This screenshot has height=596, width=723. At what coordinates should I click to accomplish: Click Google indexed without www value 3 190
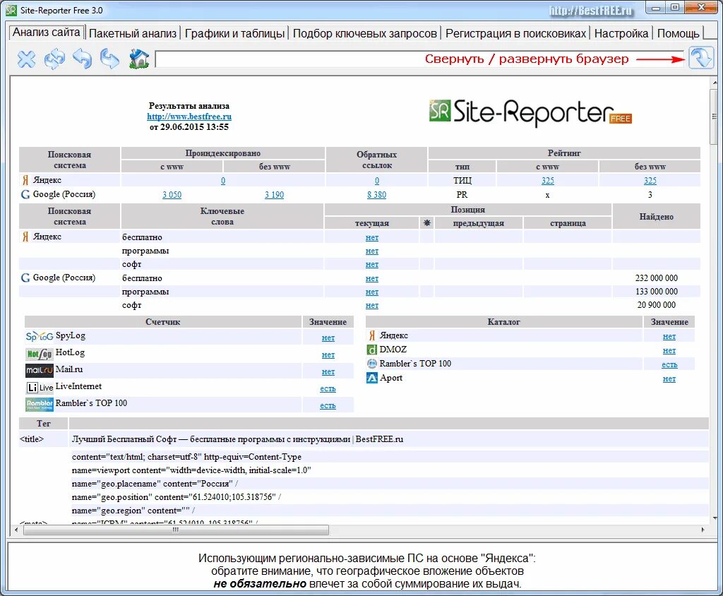(x=275, y=195)
